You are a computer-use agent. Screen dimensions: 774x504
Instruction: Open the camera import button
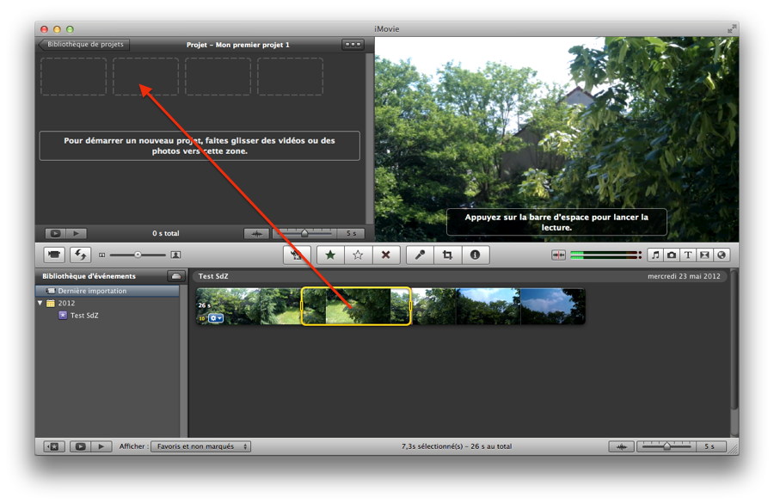tap(54, 255)
